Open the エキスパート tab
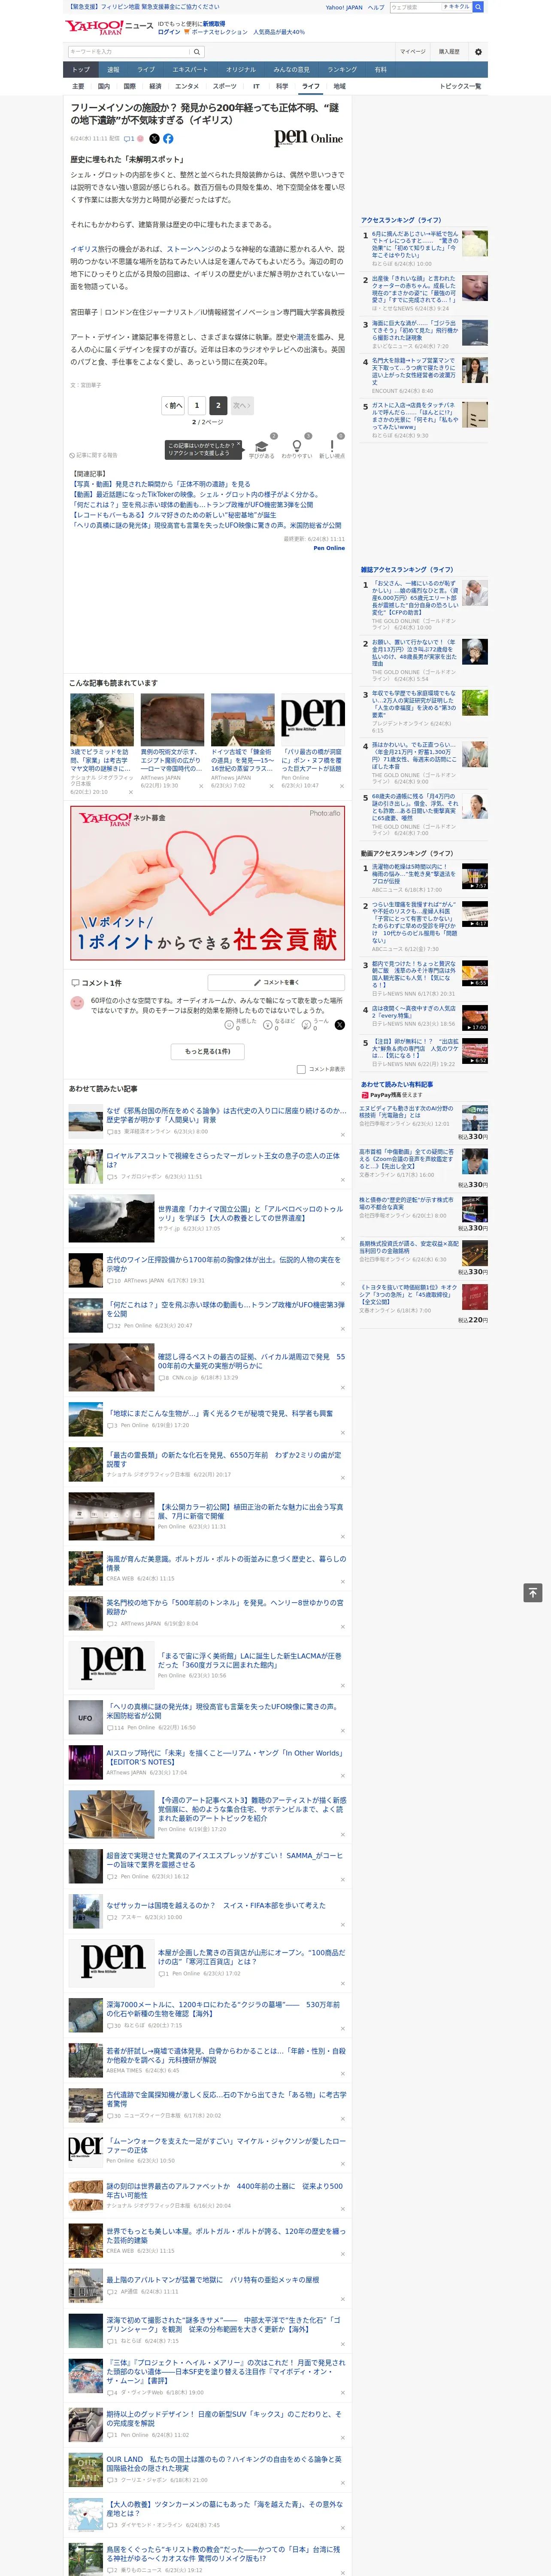 [x=190, y=70]
